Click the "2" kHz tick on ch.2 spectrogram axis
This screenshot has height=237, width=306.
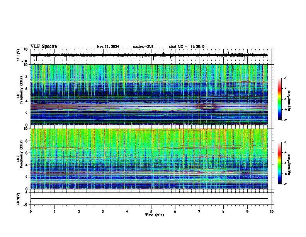click(27, 177)
